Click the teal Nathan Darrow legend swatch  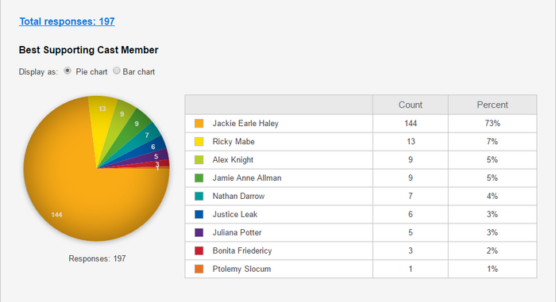199,196
